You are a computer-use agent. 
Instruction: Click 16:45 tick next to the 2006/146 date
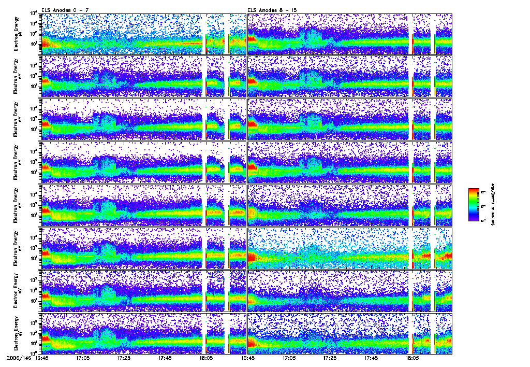(41, 358)
